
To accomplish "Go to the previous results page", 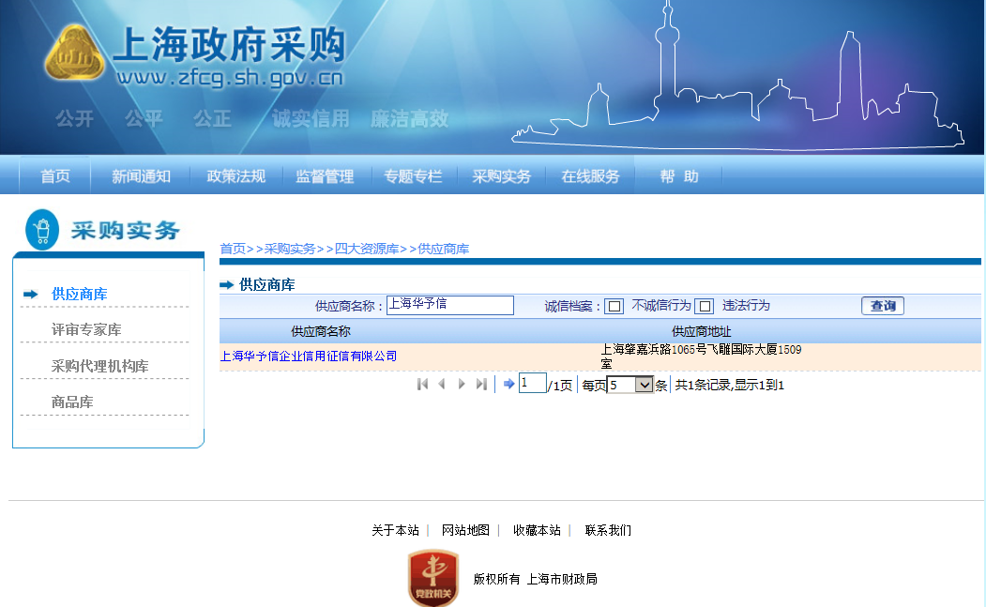I will 441,384.
